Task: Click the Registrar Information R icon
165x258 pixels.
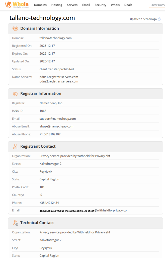Action: [15, 94]
